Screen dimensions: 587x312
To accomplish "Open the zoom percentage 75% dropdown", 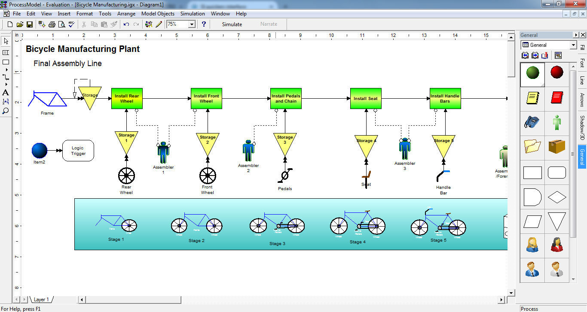I will coord(192,24).
